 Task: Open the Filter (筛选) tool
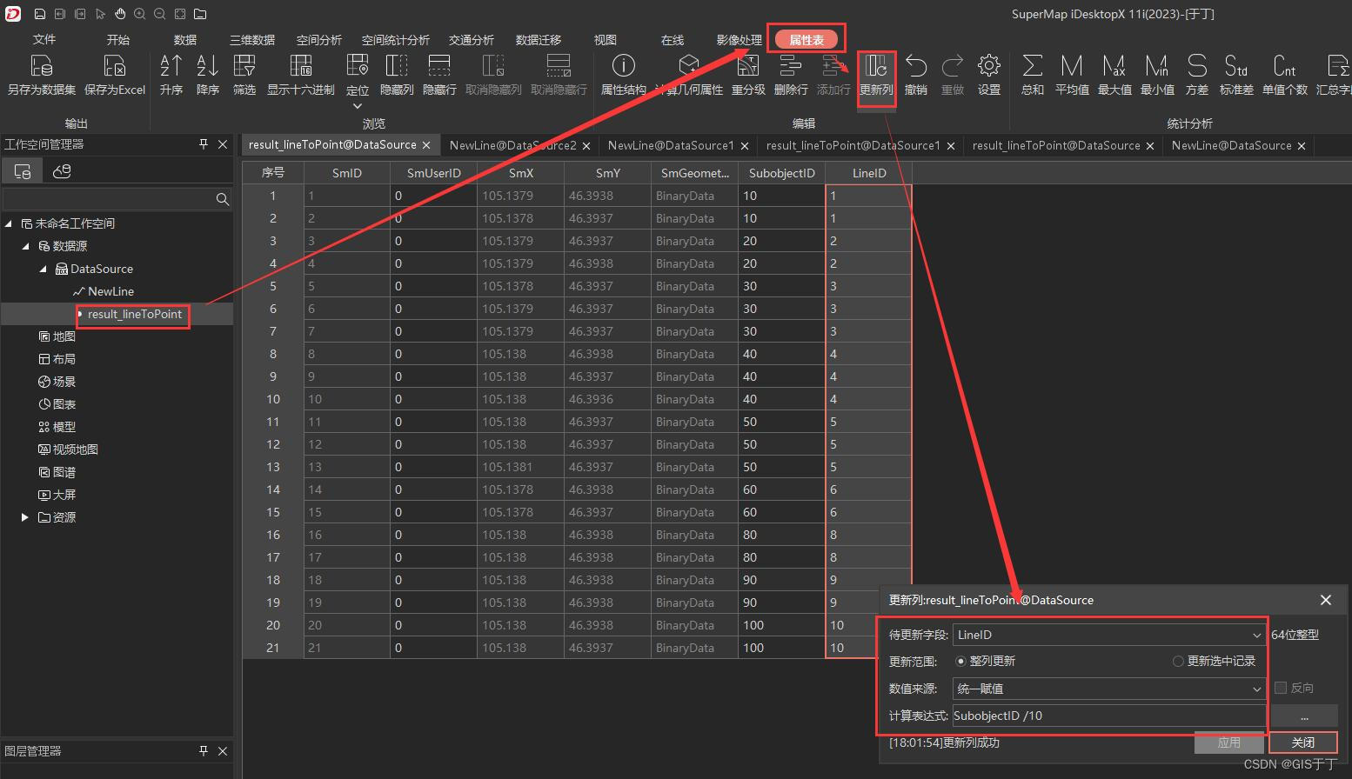point(244,66)
